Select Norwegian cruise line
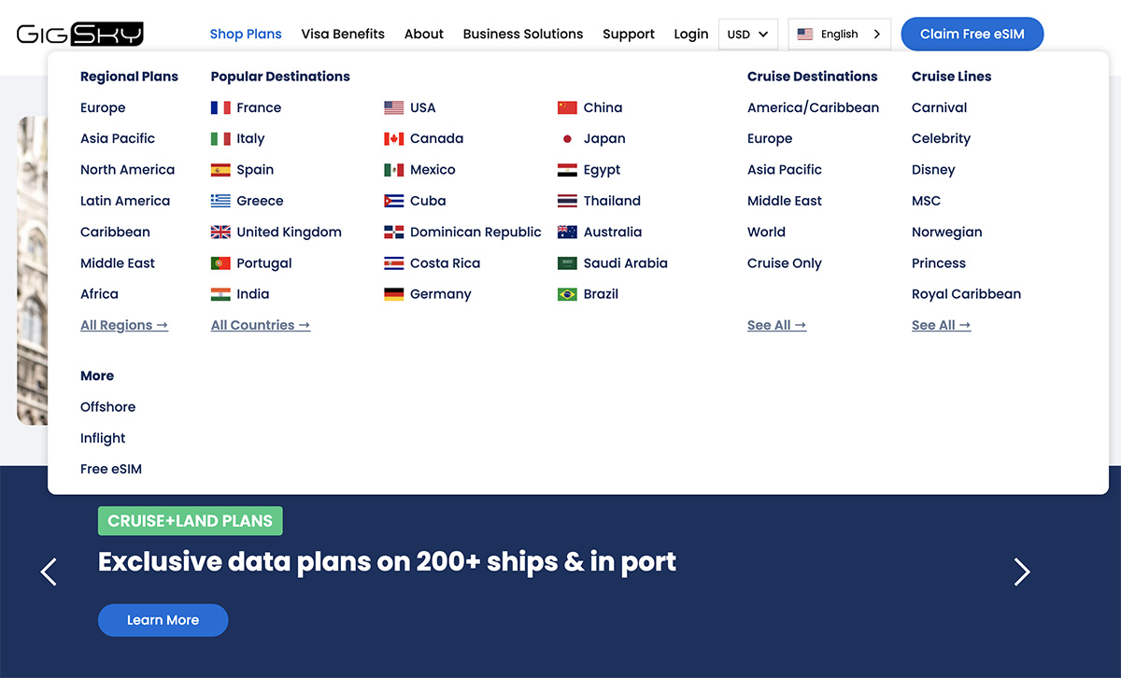Image resolution: width=1121 pixels, height=678 pixels. [946, 232]
